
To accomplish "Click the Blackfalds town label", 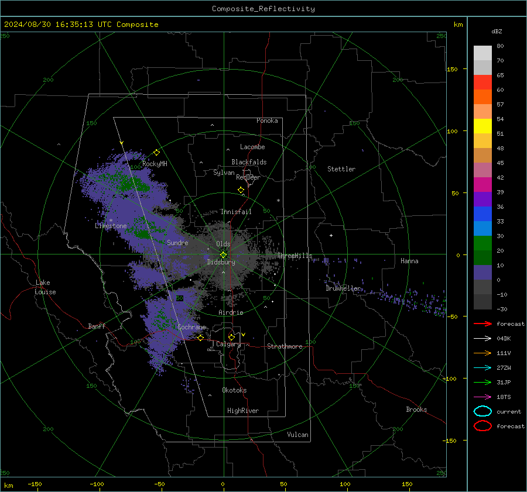I will click(249, 162).
